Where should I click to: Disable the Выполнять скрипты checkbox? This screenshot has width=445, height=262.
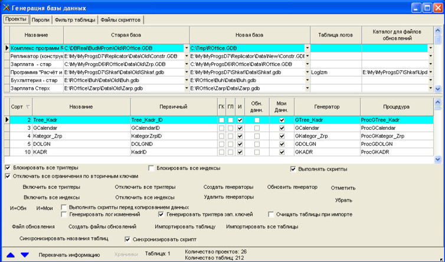tap(293, 169)
